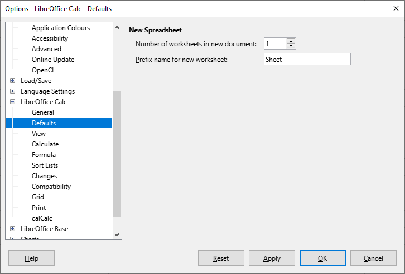405x274 pixels.
Task: Click the Apply button
Action: [272, 258]
